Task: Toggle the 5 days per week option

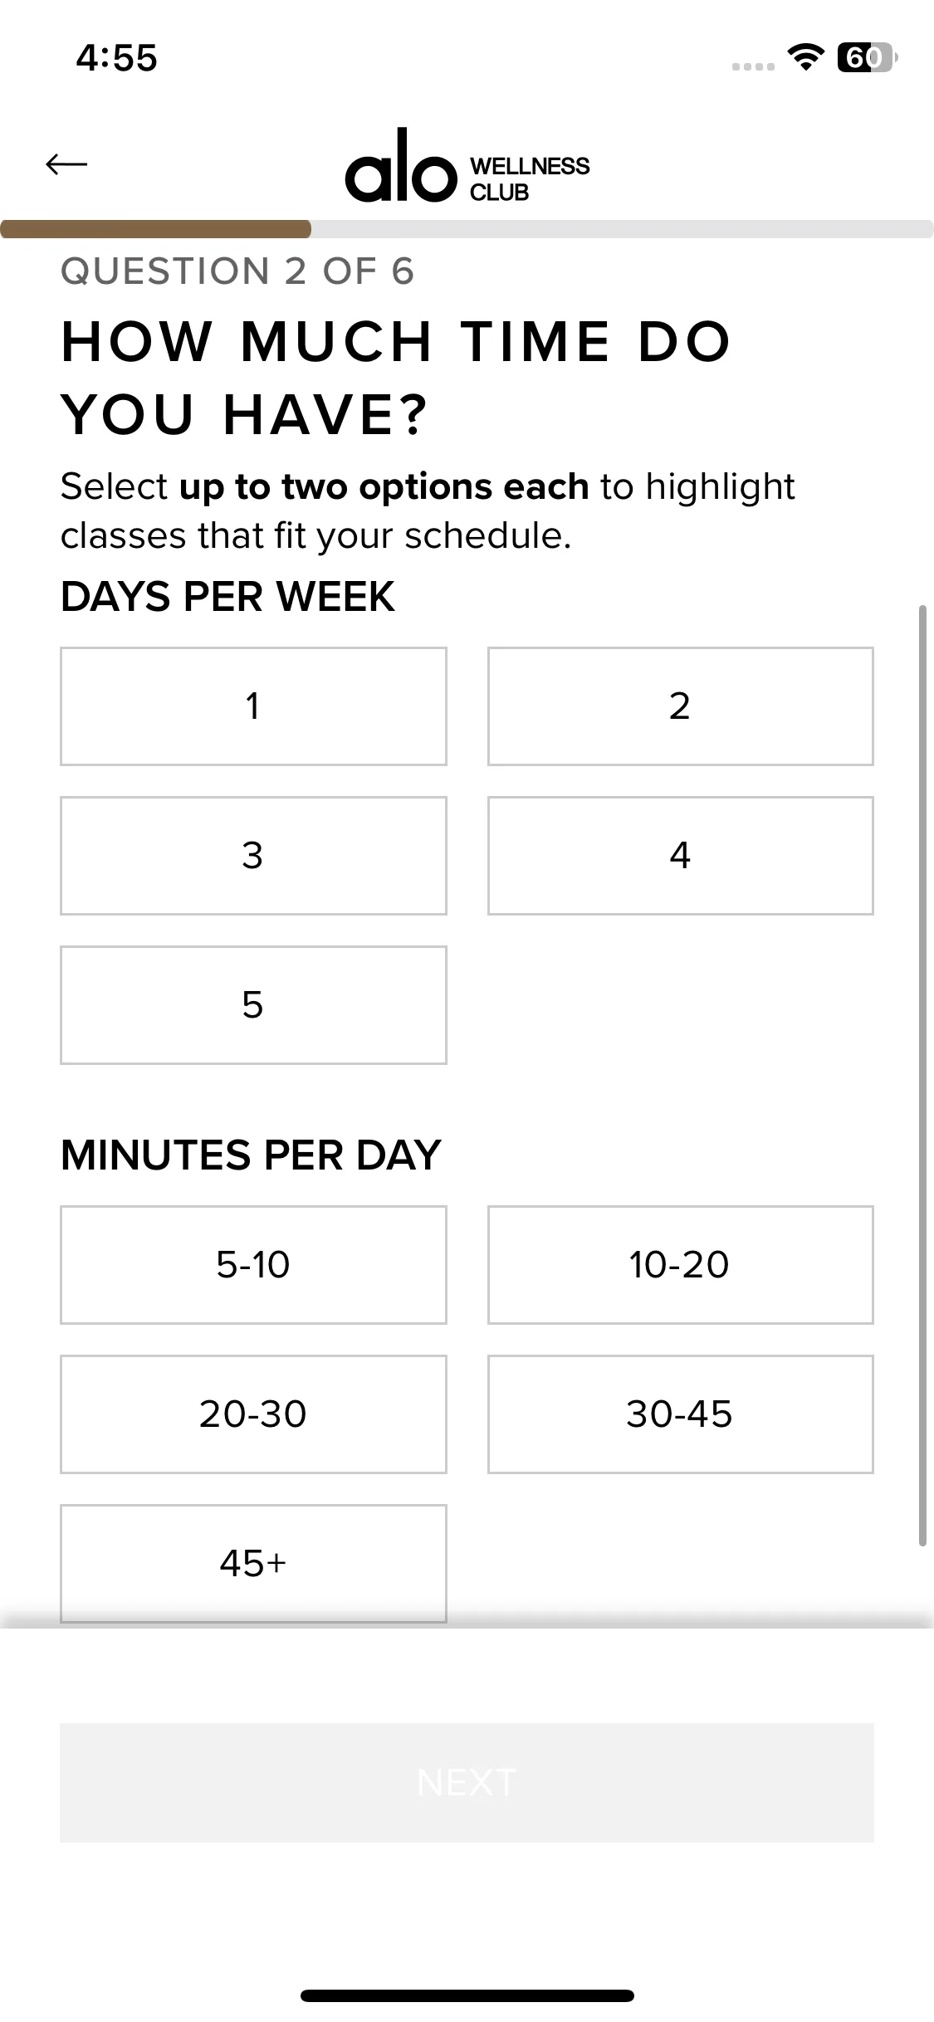Action: pyautogui.click(x=253, y=1005)
